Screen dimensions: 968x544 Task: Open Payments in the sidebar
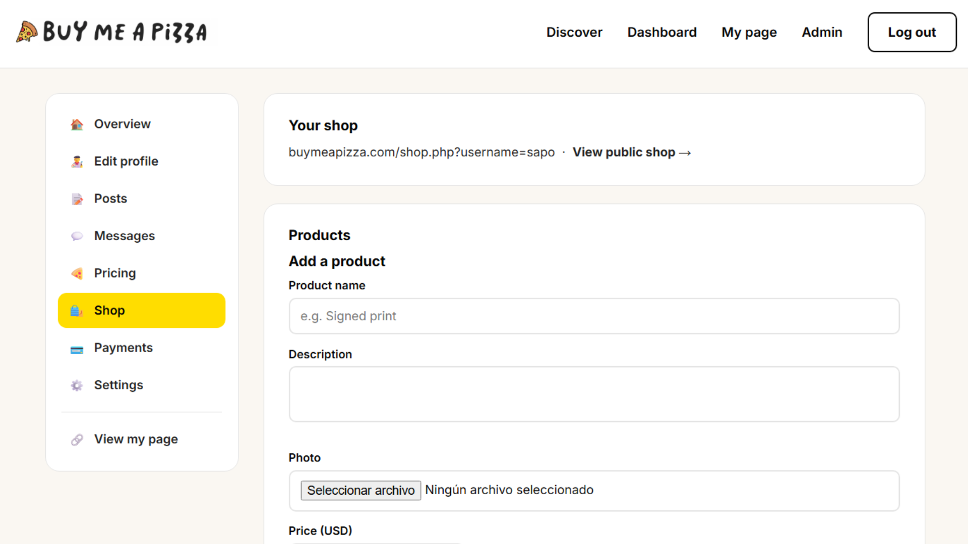pos(142,348)
